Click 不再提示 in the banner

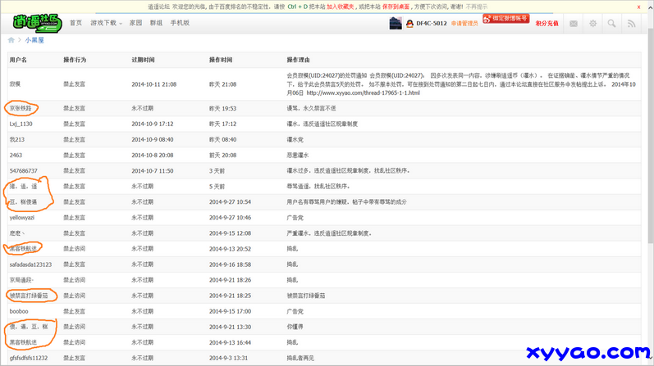[476, 7]
